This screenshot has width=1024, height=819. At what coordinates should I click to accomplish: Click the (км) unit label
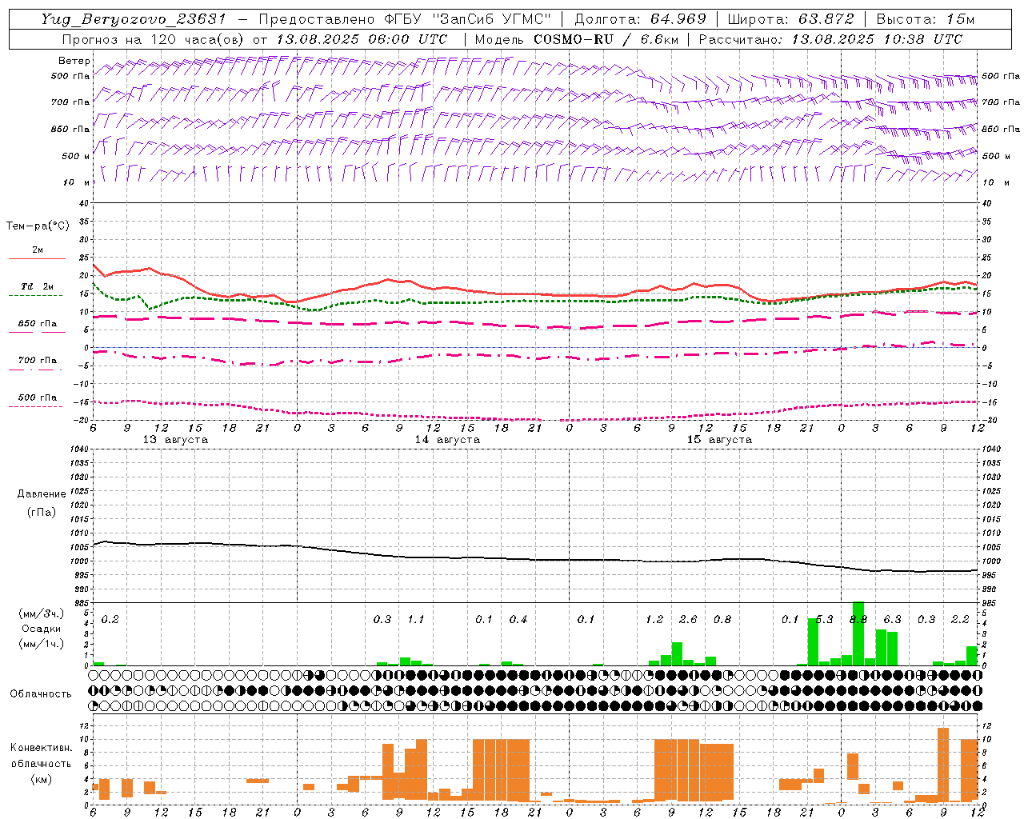pos(42,780)
